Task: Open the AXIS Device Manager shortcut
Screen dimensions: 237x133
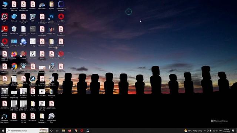Action: coord(5,93)
